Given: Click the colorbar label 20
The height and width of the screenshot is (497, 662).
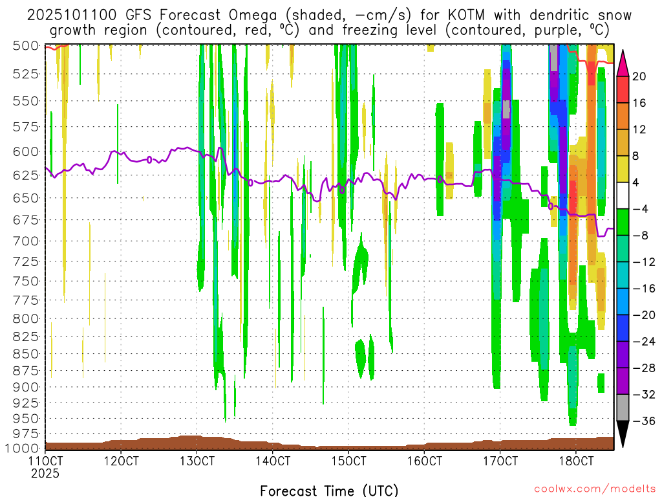Looking at the screenshot, I should [639, 76].
